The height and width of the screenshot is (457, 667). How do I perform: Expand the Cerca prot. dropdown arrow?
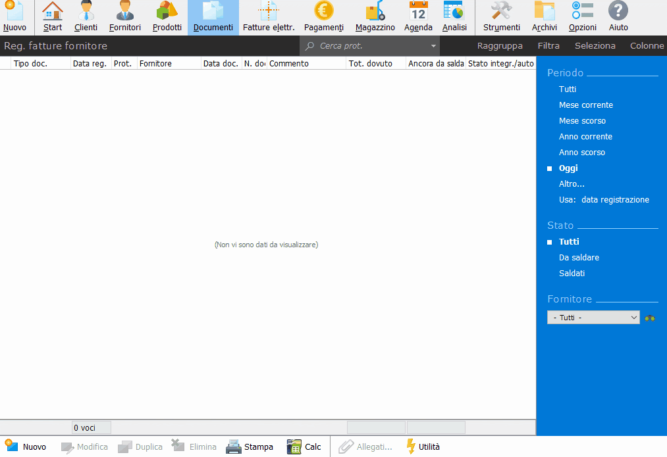(x=433, y=46)
